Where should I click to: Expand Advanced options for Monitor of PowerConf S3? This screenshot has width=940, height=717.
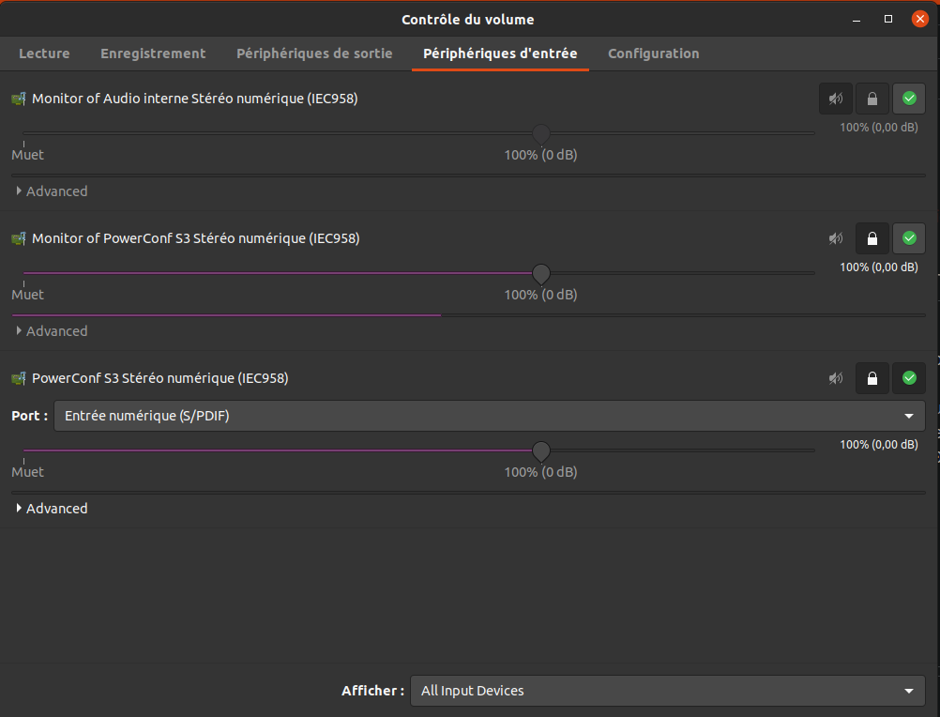coord(52,331)
